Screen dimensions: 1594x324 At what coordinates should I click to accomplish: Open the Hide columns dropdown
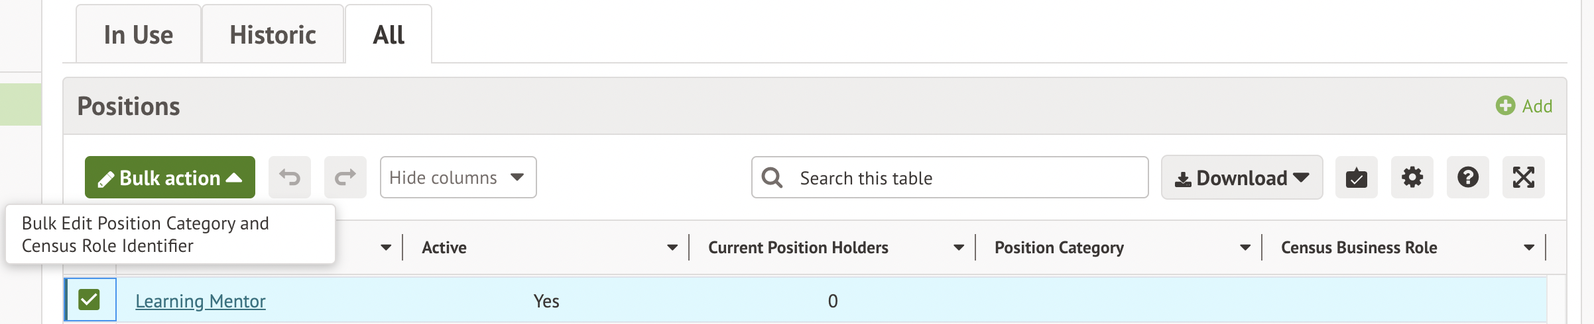[458, 177]
